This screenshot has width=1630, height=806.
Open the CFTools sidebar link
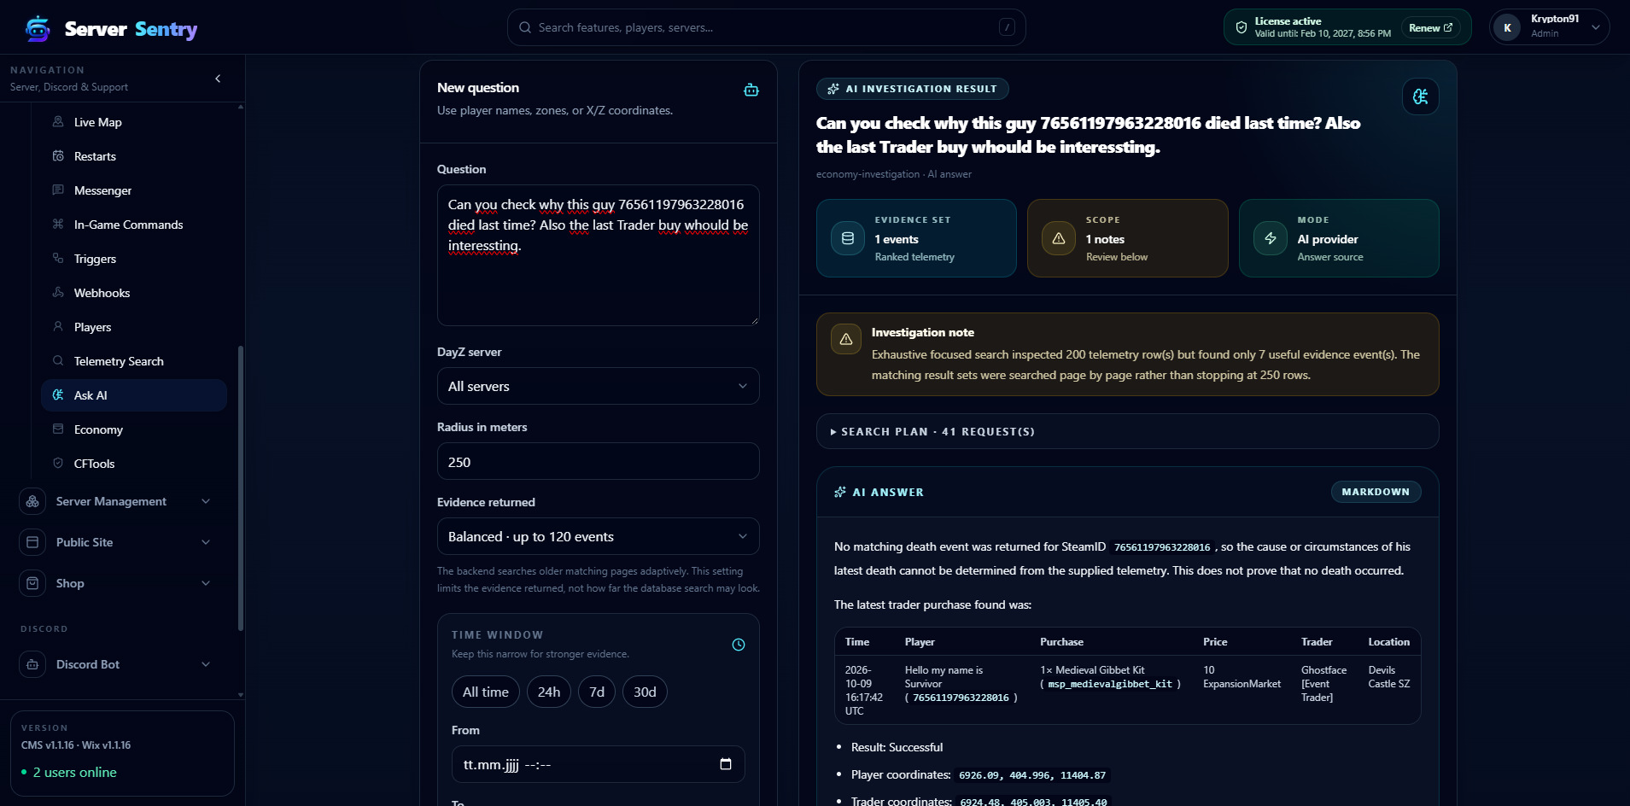[x=134, y=464]
